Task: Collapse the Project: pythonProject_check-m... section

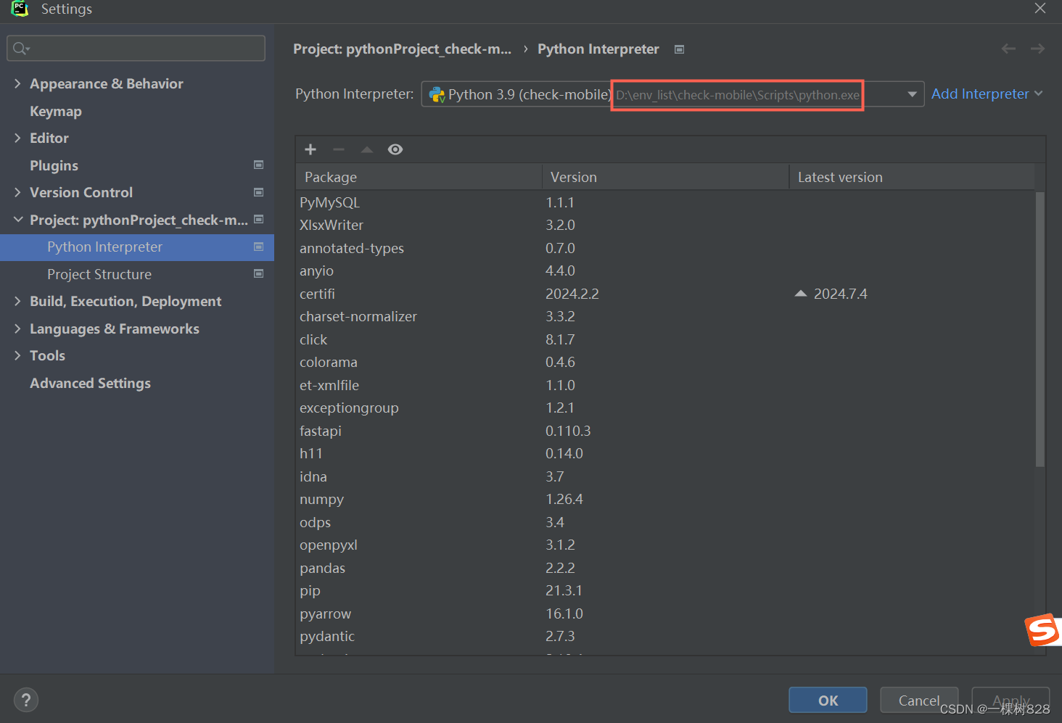Action: tap(17, 220)
